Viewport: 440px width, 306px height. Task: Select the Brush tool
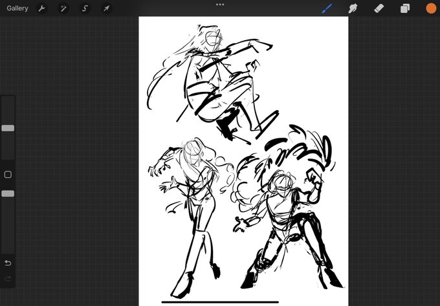coord(327,8)
